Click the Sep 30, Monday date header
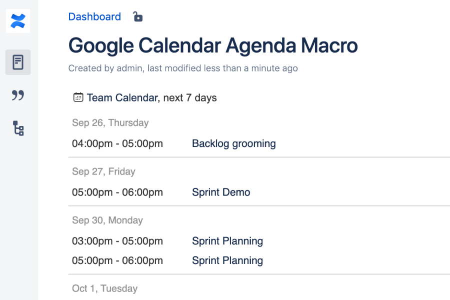 pyautogui.click(x=107, y=220)
